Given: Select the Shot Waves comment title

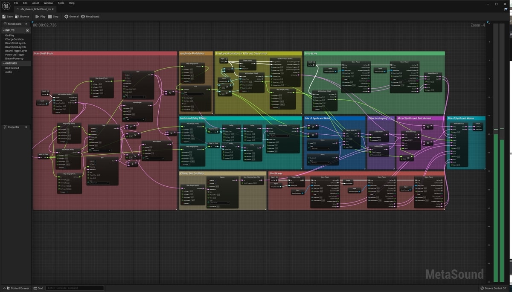Looking at the screenshot, I should tap(276, 173).
